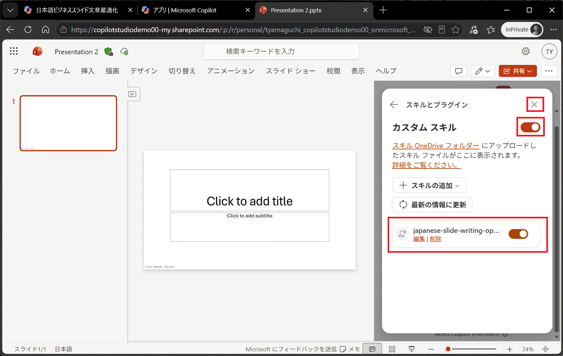Reload the page in the browser
Screen dimensions: 563x356
28,30
